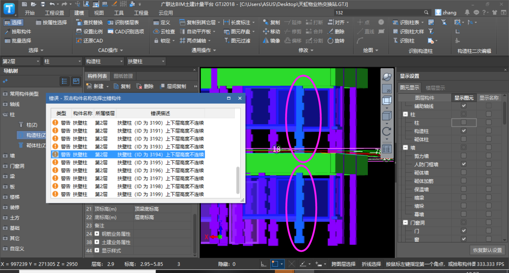Click the 恢复默认设置 button

(x=487, y=250)
